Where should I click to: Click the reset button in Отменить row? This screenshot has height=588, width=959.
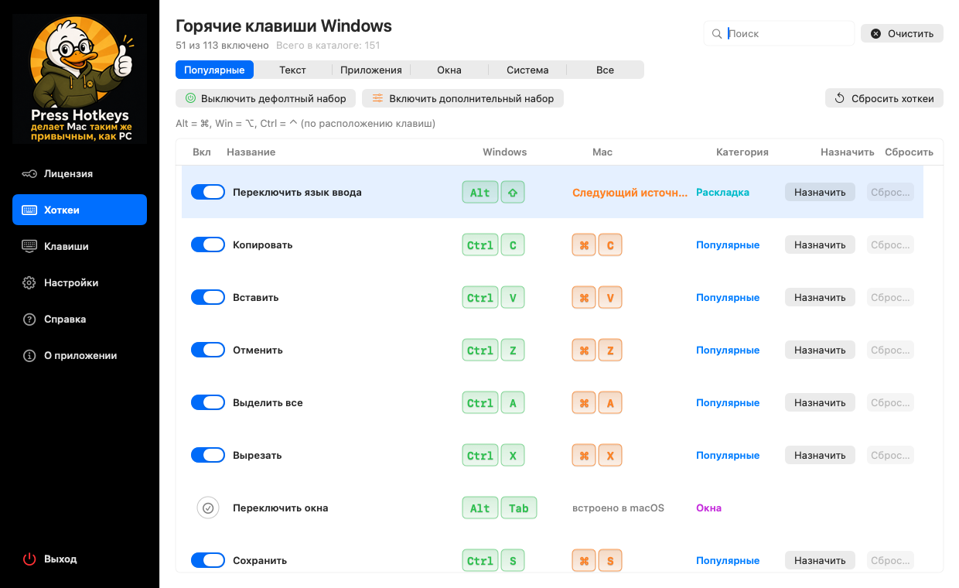coord(890,350)
